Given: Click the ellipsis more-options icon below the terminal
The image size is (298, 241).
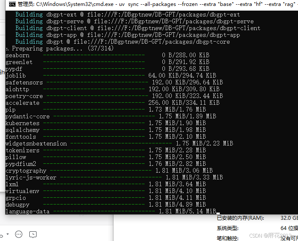Looking at the screenshot, I should coord(19,234).
